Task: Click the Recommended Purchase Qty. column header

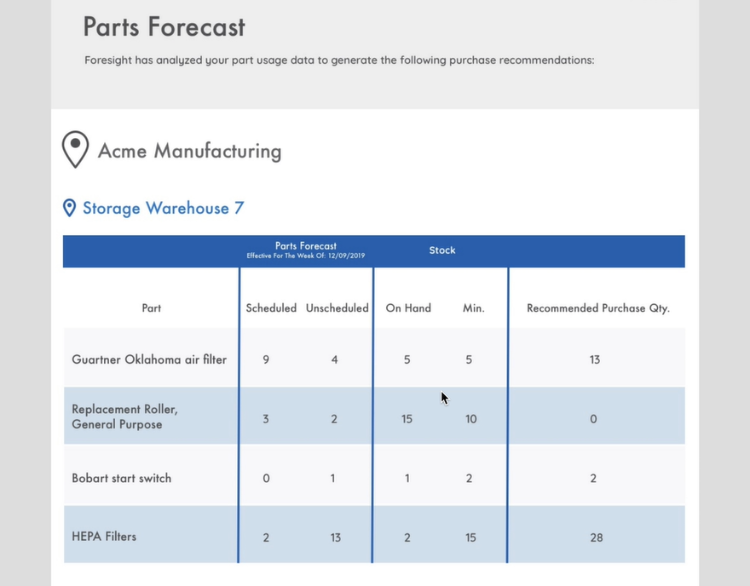Action: [x=597, y=308]
